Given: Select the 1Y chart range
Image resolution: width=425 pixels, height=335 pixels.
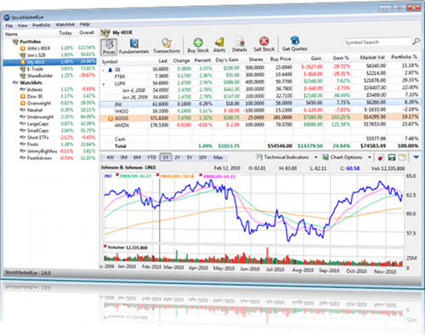Looking at the screenshot, I should pyautogui.click(x=166, y=157).
